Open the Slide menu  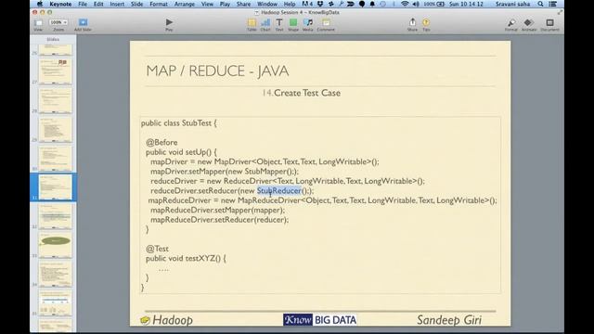point(136,4)
